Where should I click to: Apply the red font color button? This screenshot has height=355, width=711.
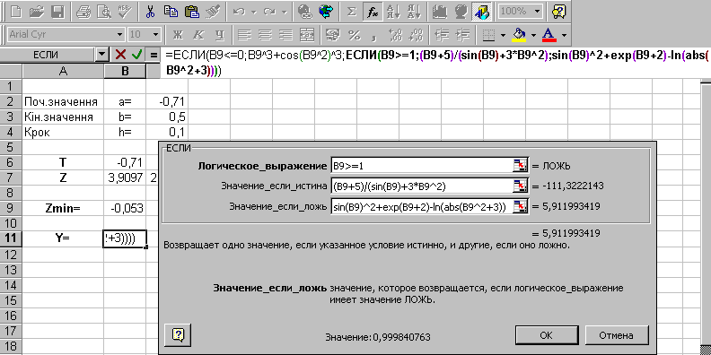point(549,34)
